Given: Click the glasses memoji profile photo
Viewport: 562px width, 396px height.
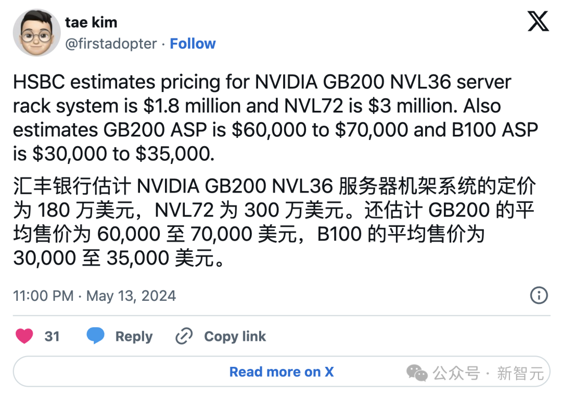Looking at the screenshot, I should tap(36, 32).
